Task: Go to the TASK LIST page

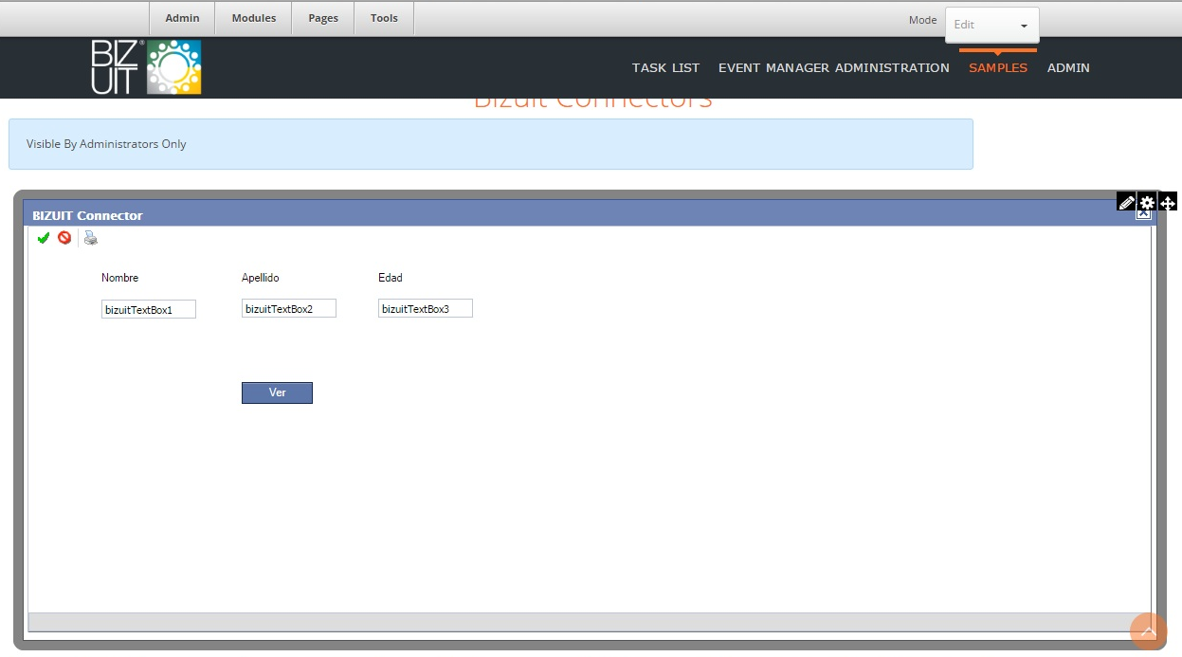Action: [x=665, y=68]
